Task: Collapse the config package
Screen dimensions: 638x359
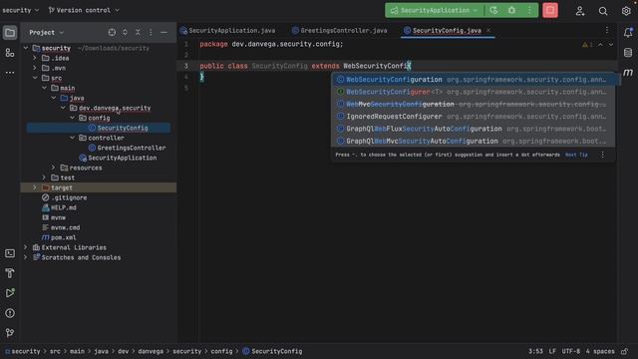Action: 73,118
